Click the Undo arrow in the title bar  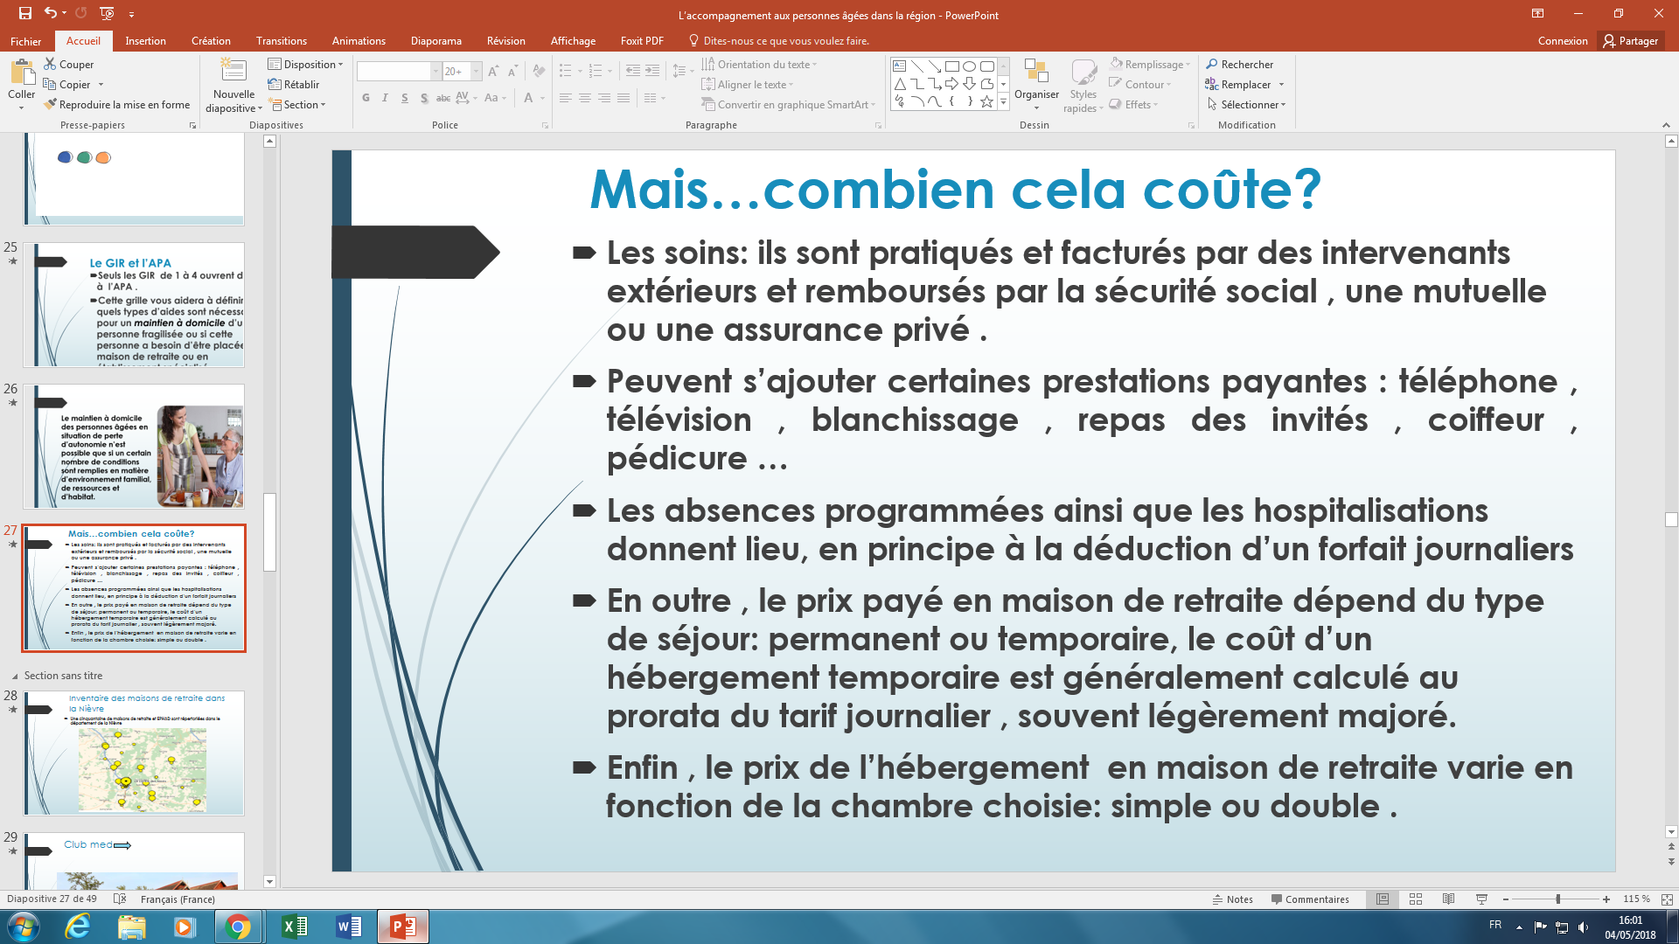(x=50, y=13)
